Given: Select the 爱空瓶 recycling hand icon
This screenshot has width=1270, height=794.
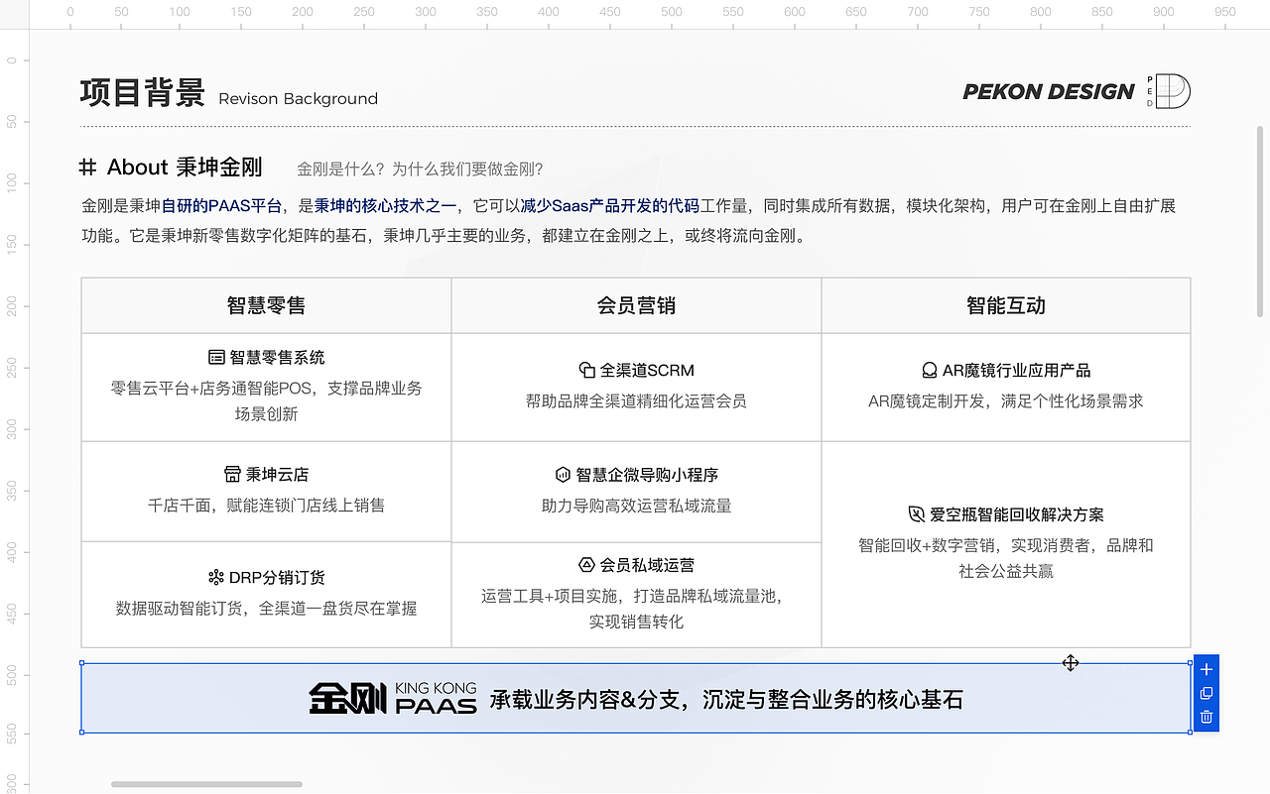Looking at the screenshot, I should [x=916, y=514].
